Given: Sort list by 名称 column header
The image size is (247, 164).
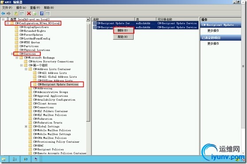Looking at the screenshot, I should (x=113, y=19).
